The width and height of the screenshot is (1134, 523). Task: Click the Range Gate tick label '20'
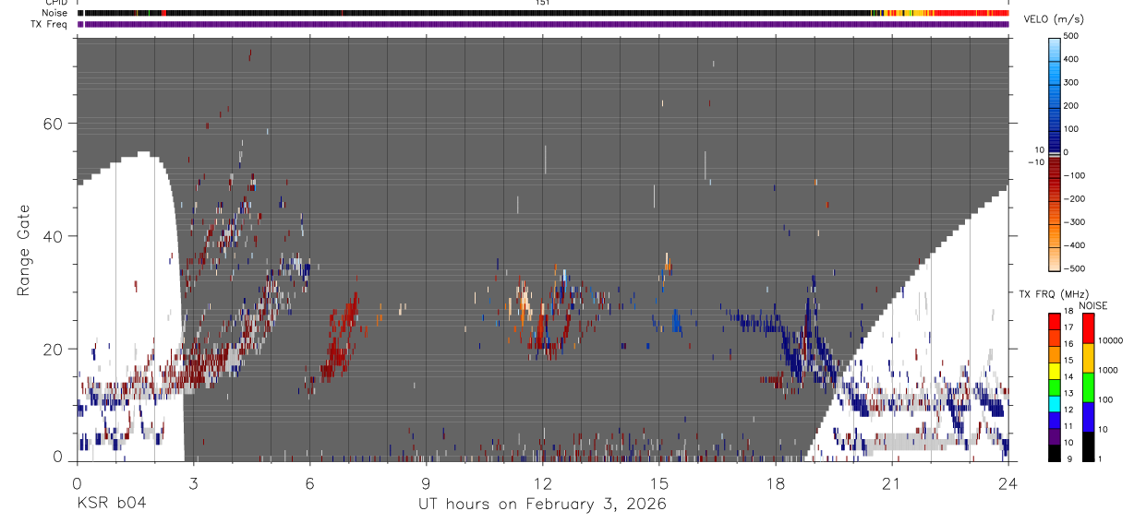[x=54, y=349]
